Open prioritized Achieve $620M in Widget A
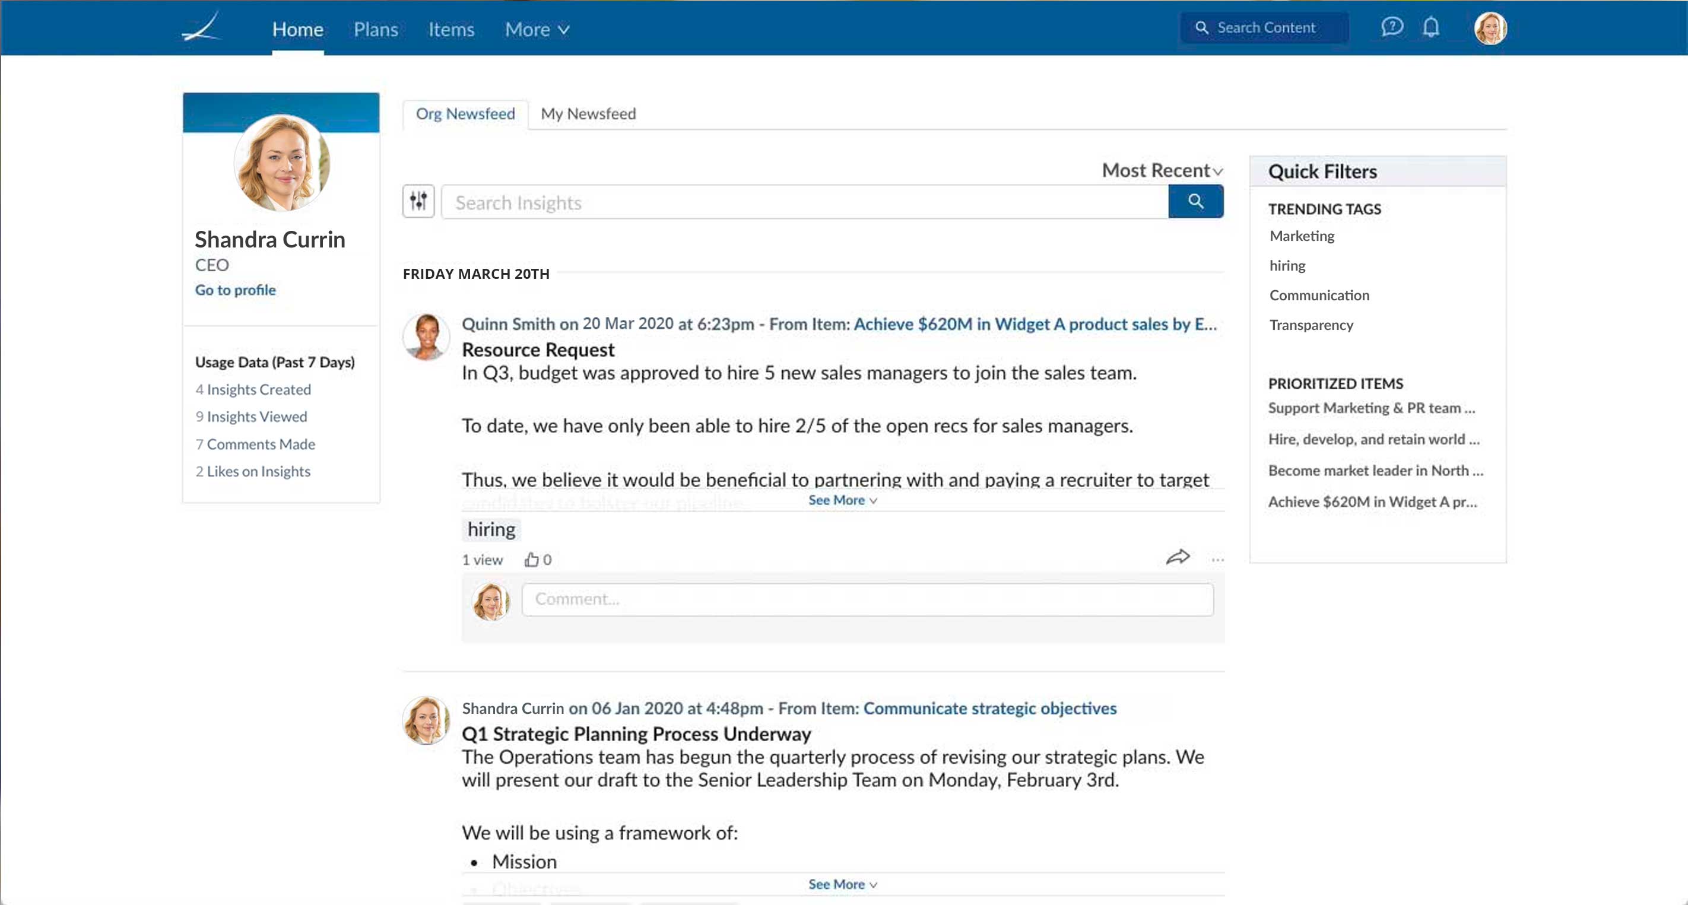This screenshot has width=1688, height=905. [1372, 502]
